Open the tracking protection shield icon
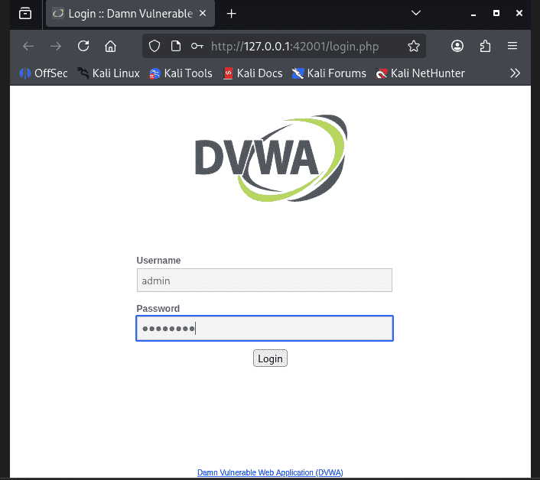 [155, 46]
